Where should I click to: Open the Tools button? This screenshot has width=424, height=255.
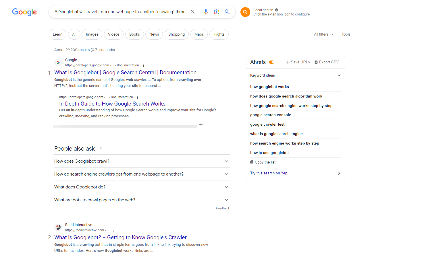point(346,34)
